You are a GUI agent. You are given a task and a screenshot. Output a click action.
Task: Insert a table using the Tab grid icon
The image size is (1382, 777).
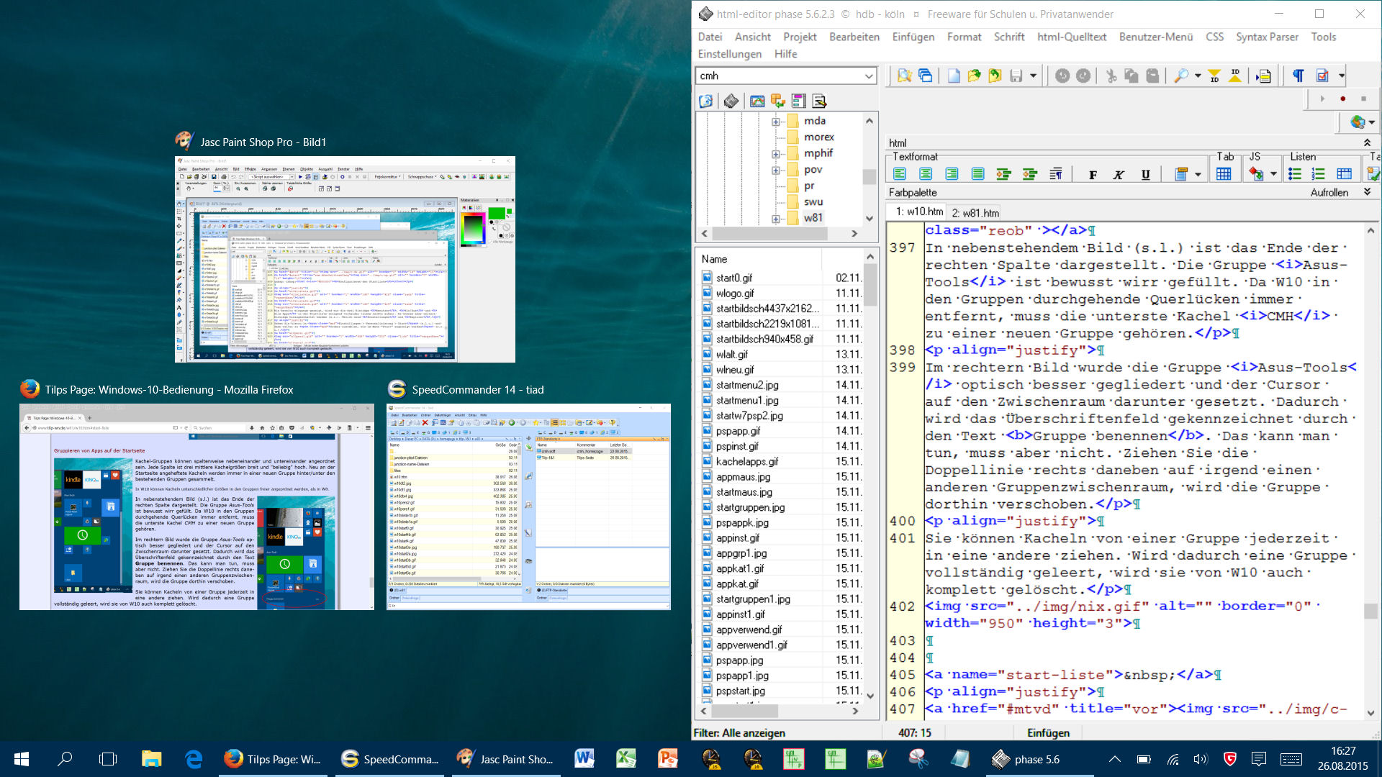[1223, 174]
